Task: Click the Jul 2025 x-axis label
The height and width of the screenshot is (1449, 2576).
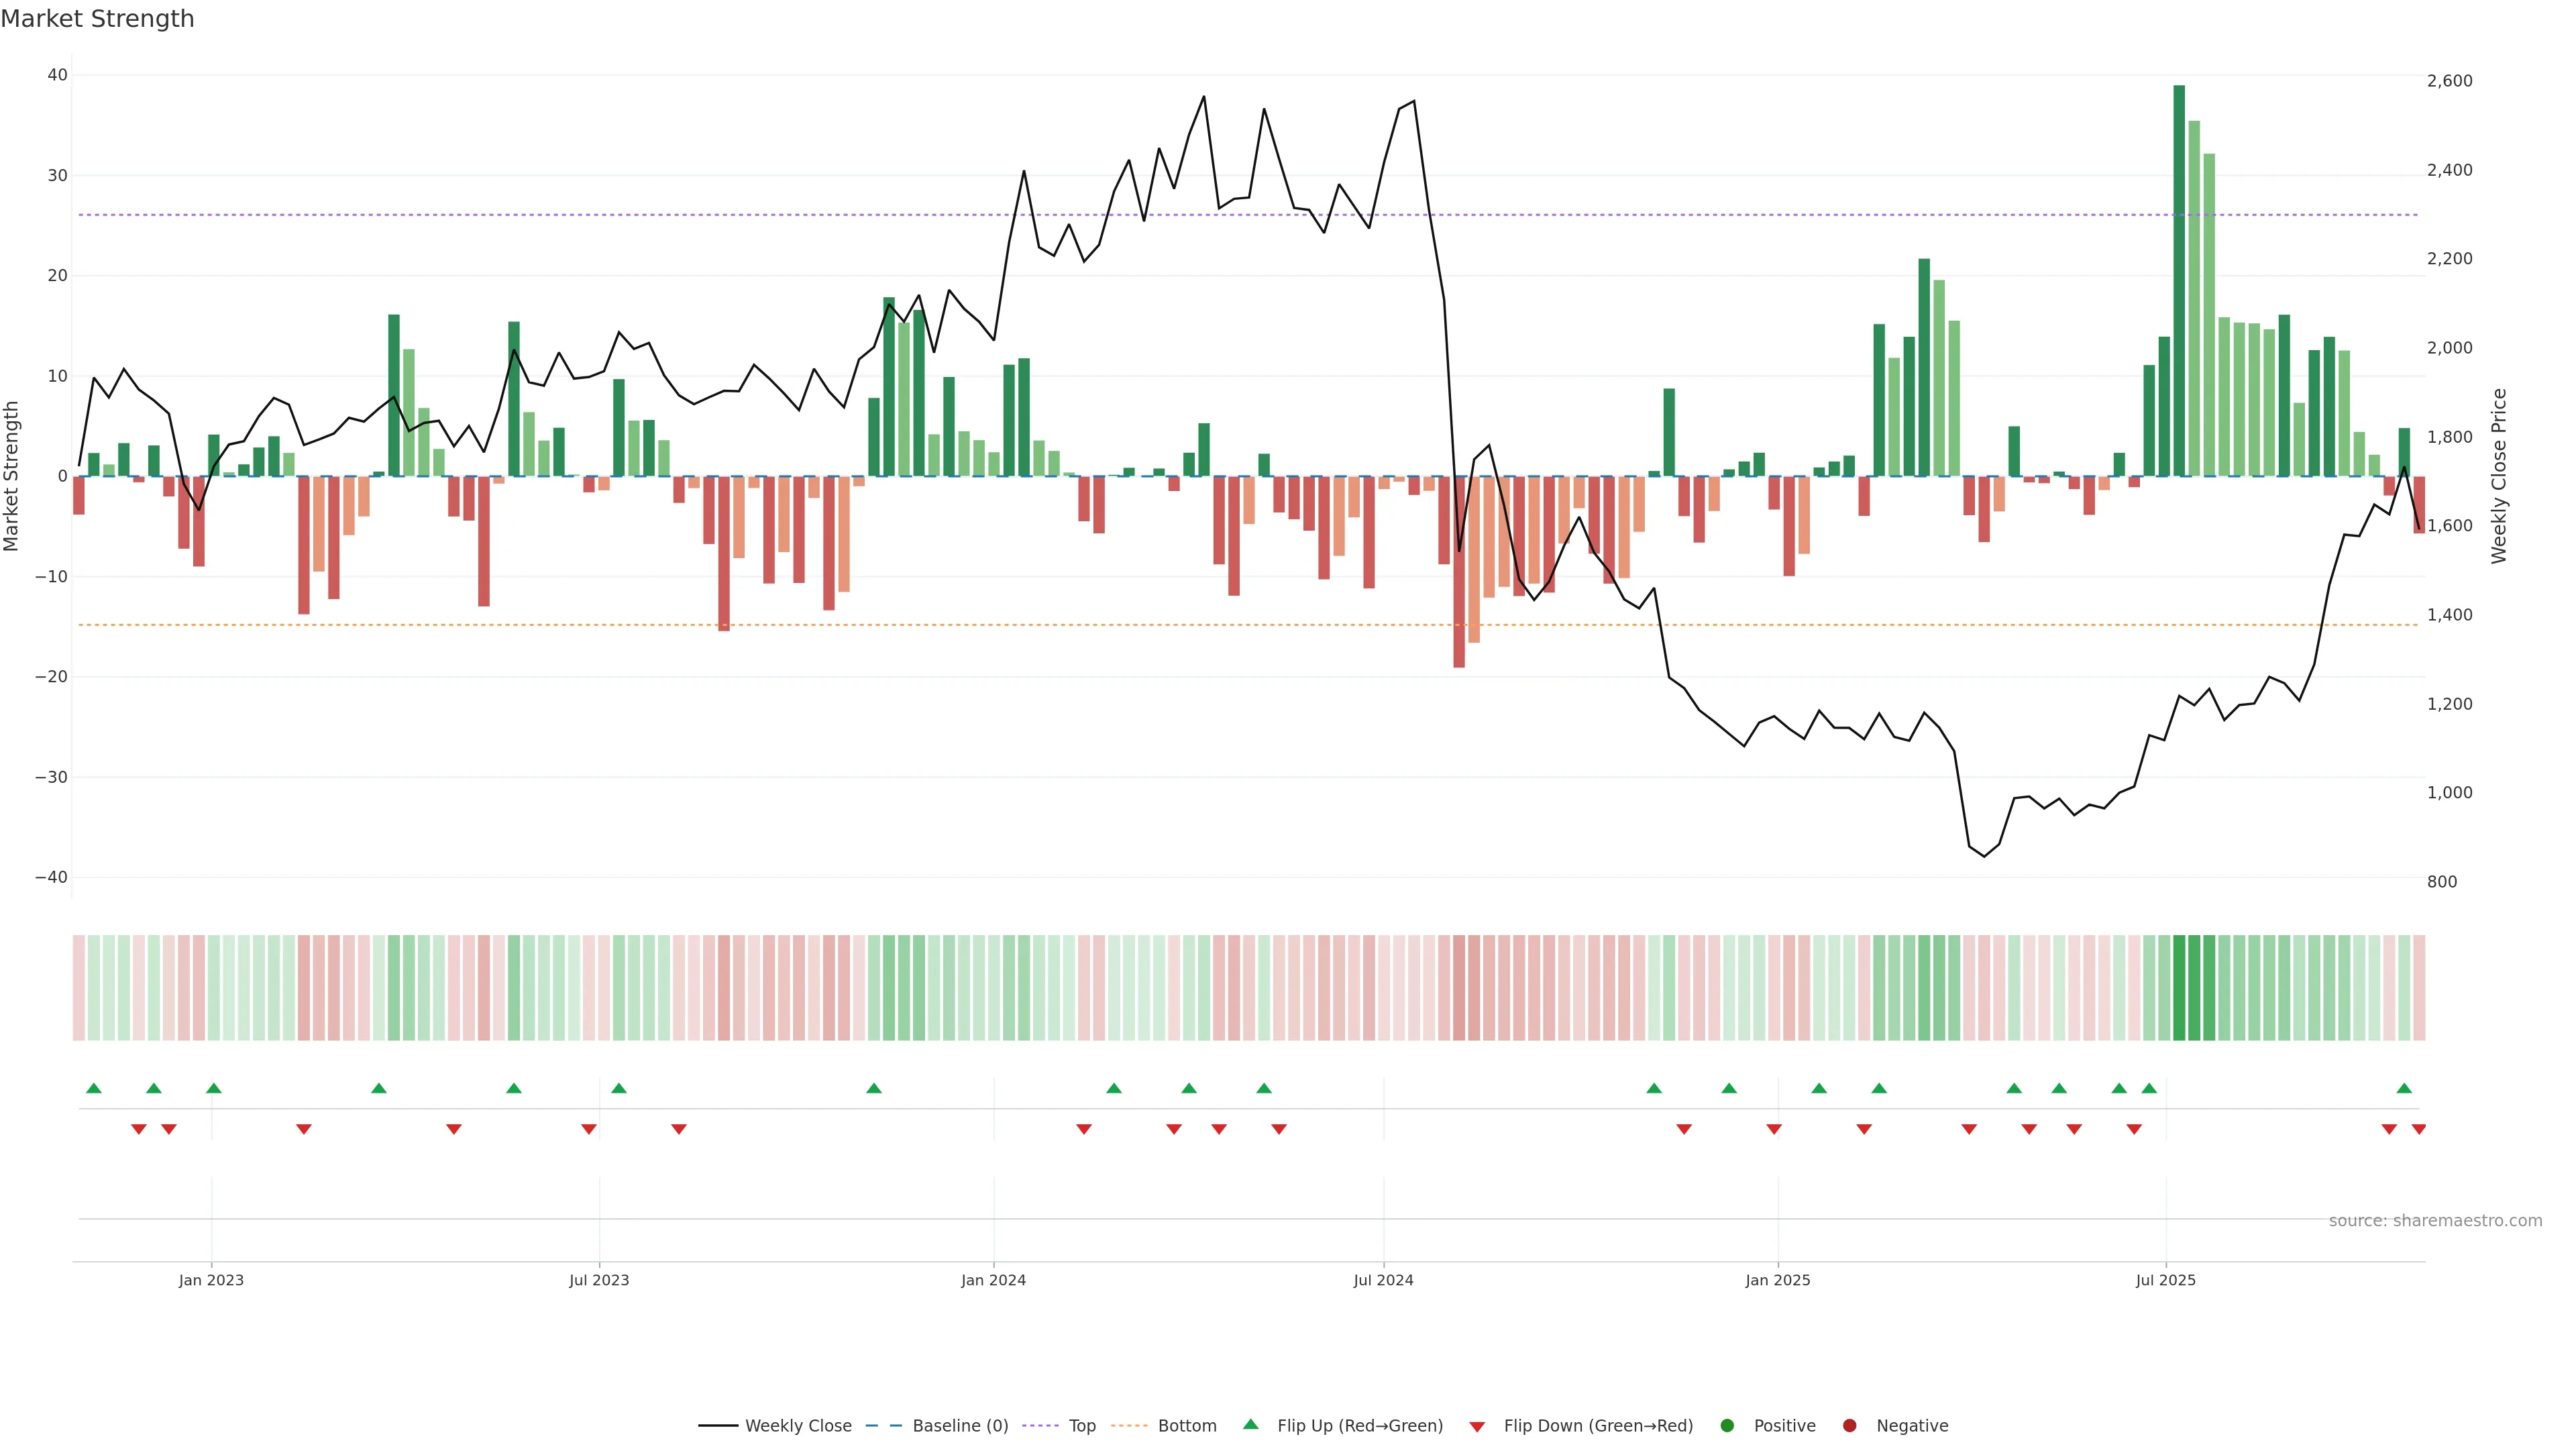Action: [2165, 1280]
